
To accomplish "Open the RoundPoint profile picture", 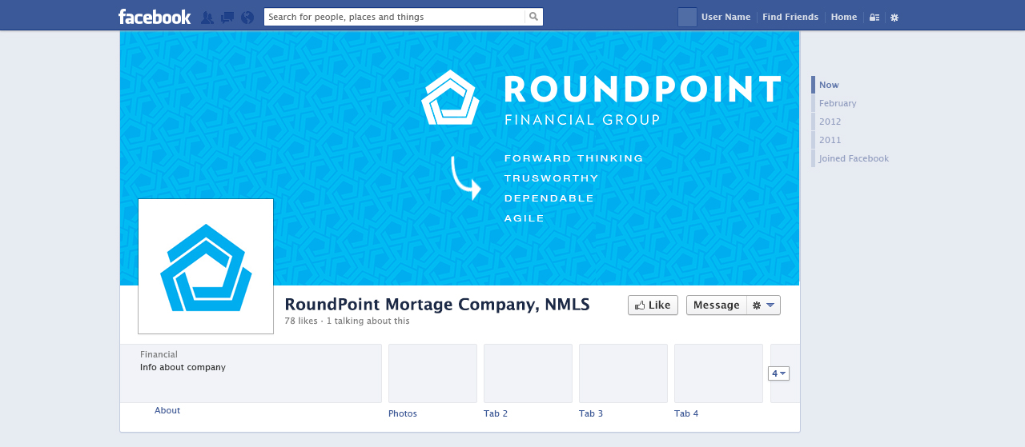I will tap(206, 266).
